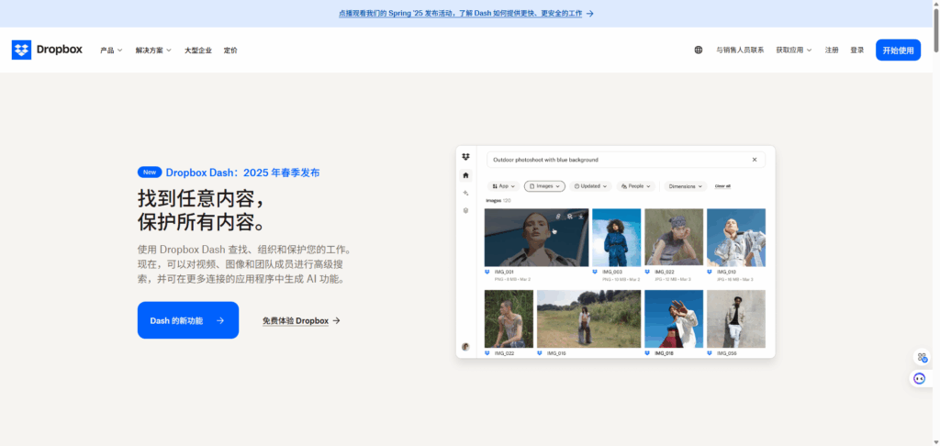Click the Dropbox logo in header
The image size is (940, 446).
(47, 50)
